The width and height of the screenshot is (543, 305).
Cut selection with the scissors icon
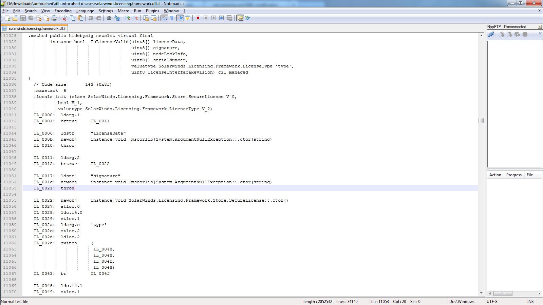65,18
